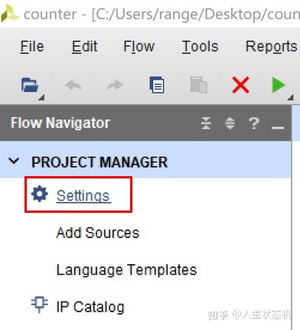Image resolution: width=300 pixels, height=330 pixels.
Task: Minimize the Flow Navigator panel
Action: (x=278, y=127)
